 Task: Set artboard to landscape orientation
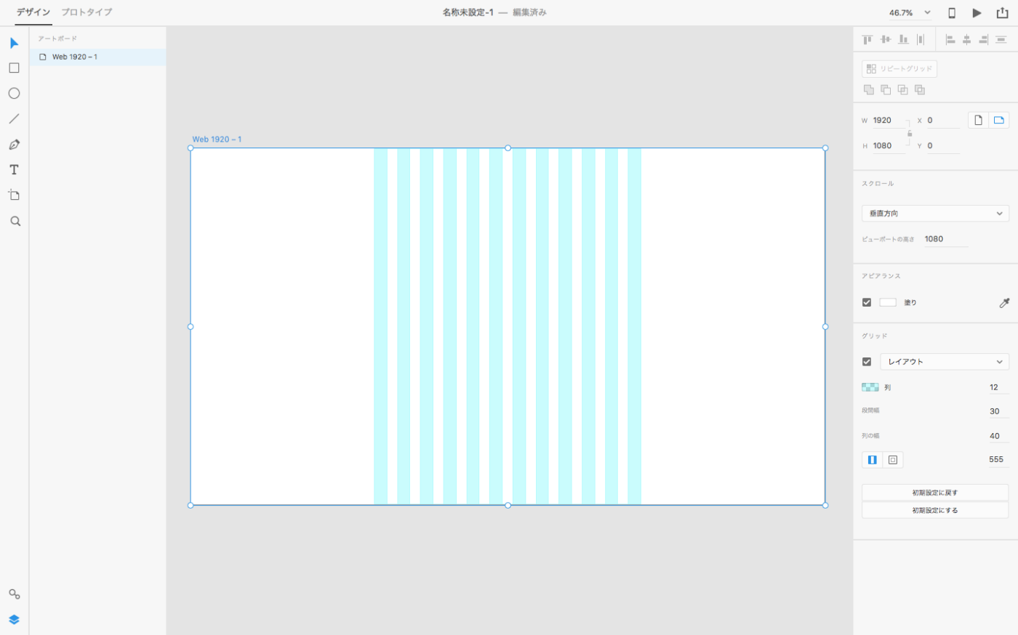pyautogui.click(x=999, y=120)
